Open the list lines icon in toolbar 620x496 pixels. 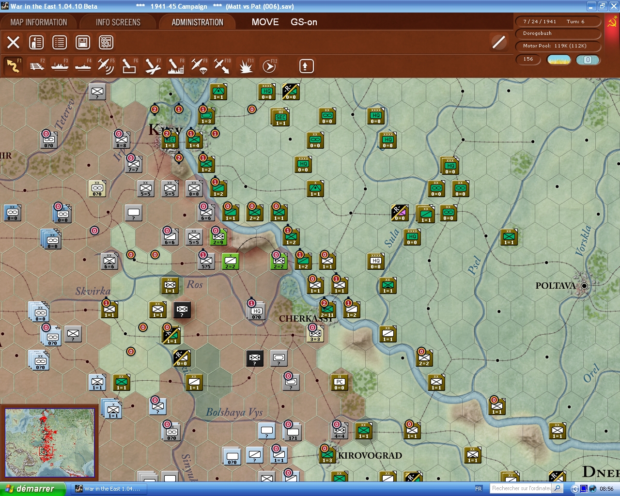click(x=60, y=42)
